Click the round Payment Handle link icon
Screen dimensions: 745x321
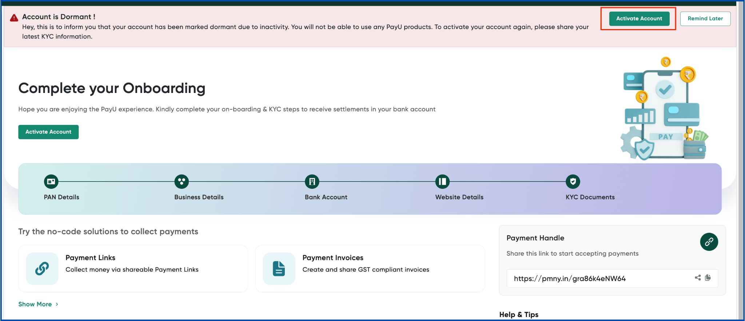709,242
